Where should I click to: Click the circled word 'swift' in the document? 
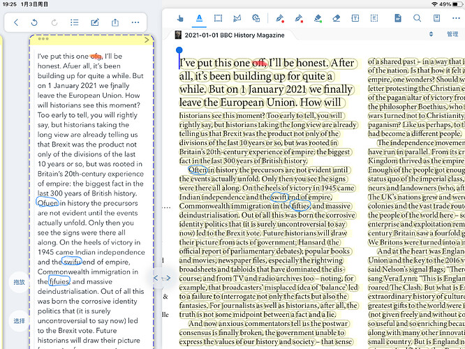[279, 197]
